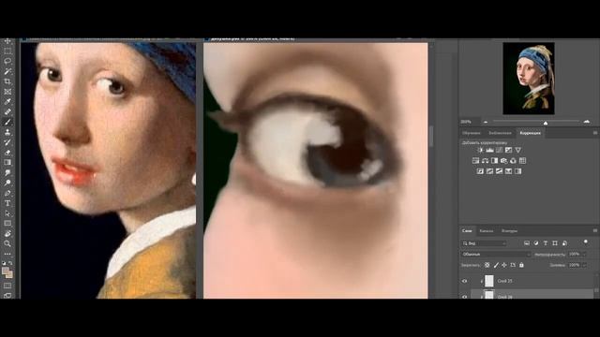Select the Clone Stamp tool
This screenshot has height=337, width=600.
pyautogui.click(x=7, y=132)
